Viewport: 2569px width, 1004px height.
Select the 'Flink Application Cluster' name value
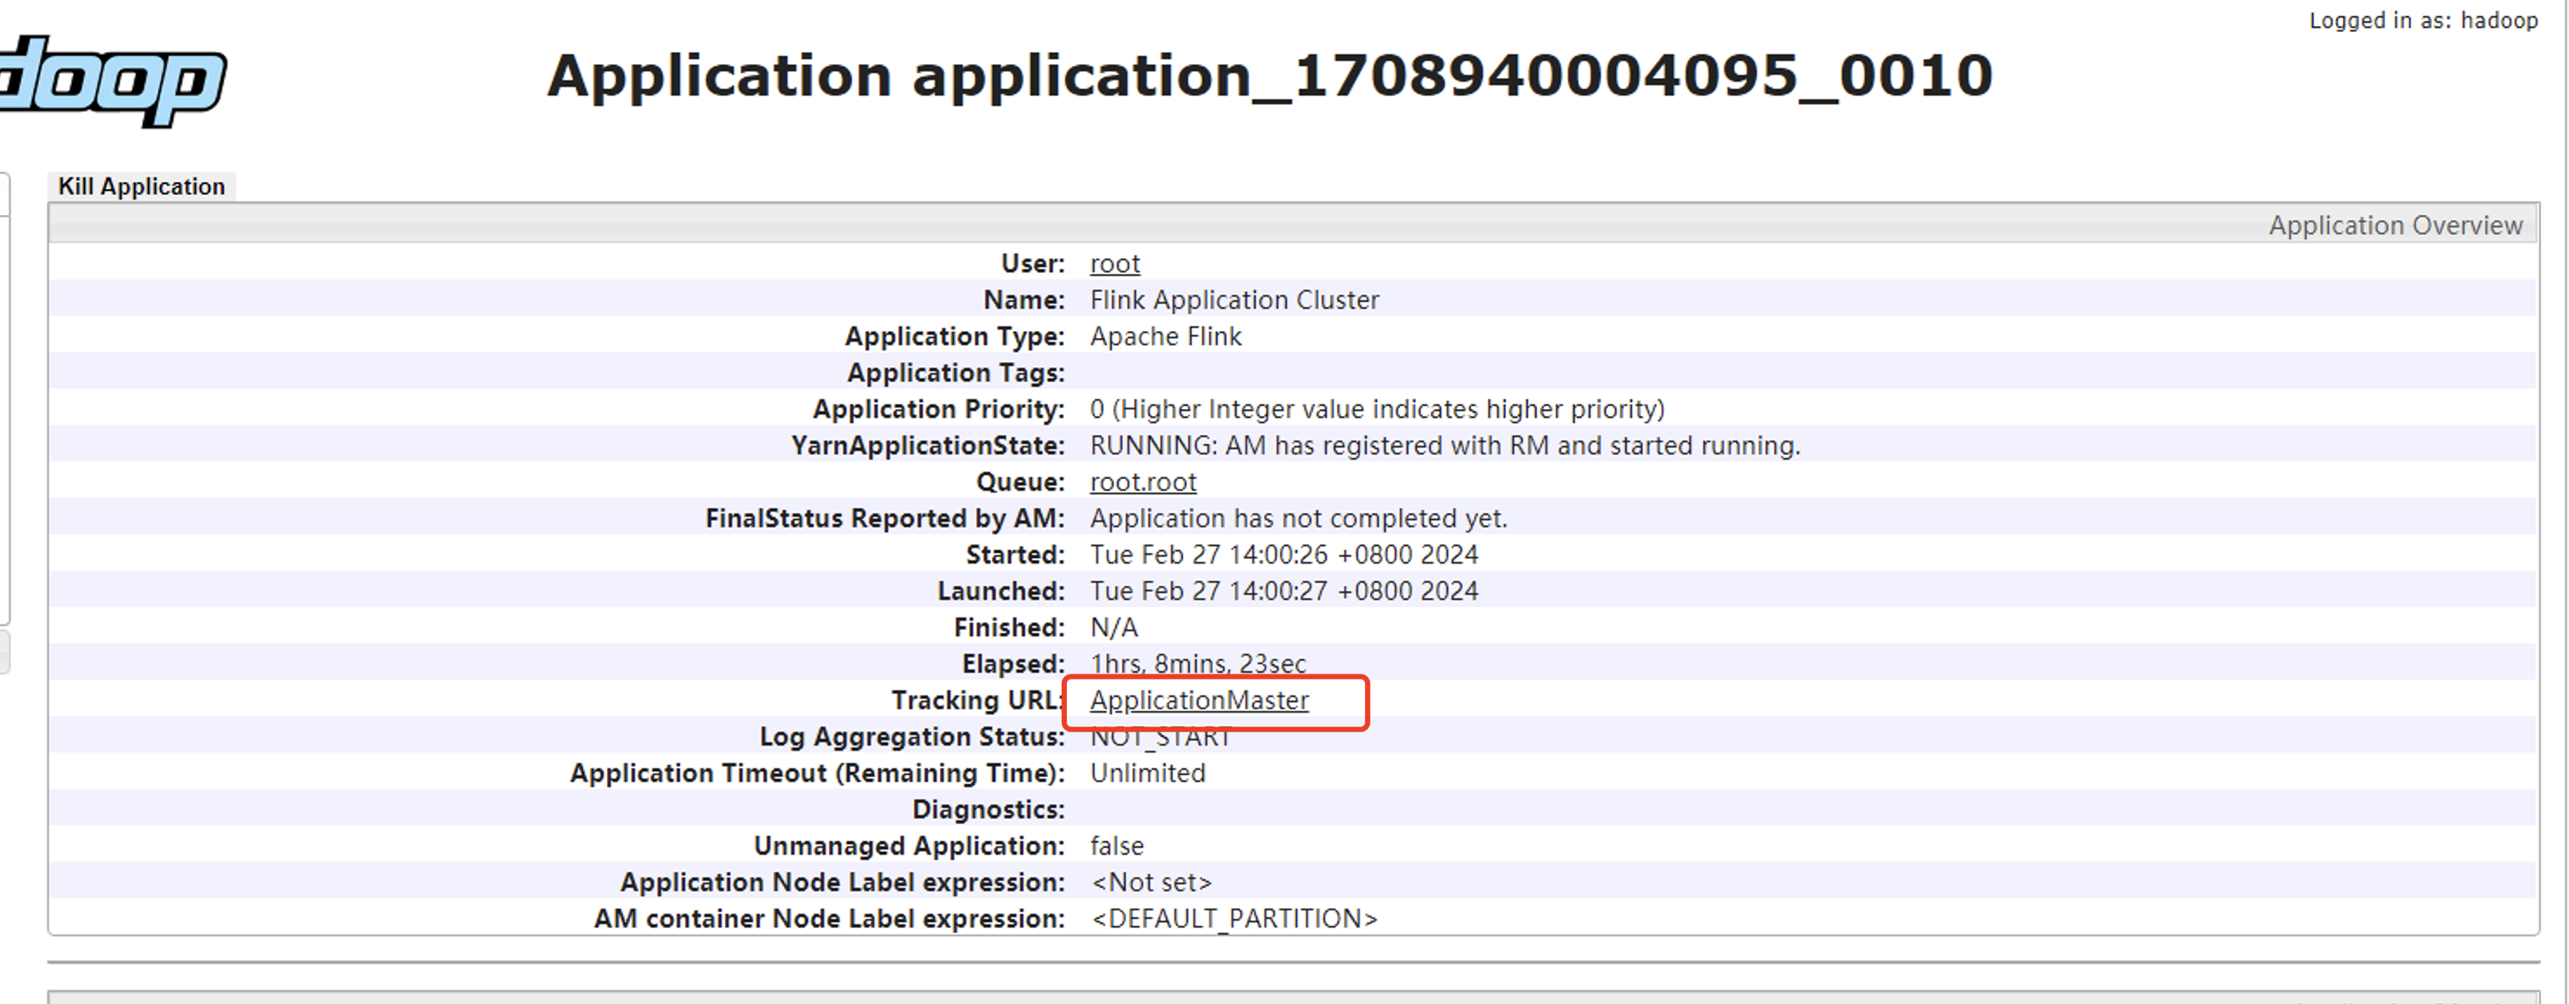coord(1233,300)
